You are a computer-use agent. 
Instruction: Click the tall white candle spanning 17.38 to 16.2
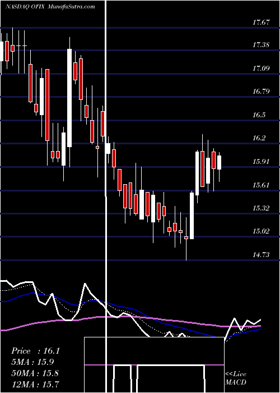point(69,98)
